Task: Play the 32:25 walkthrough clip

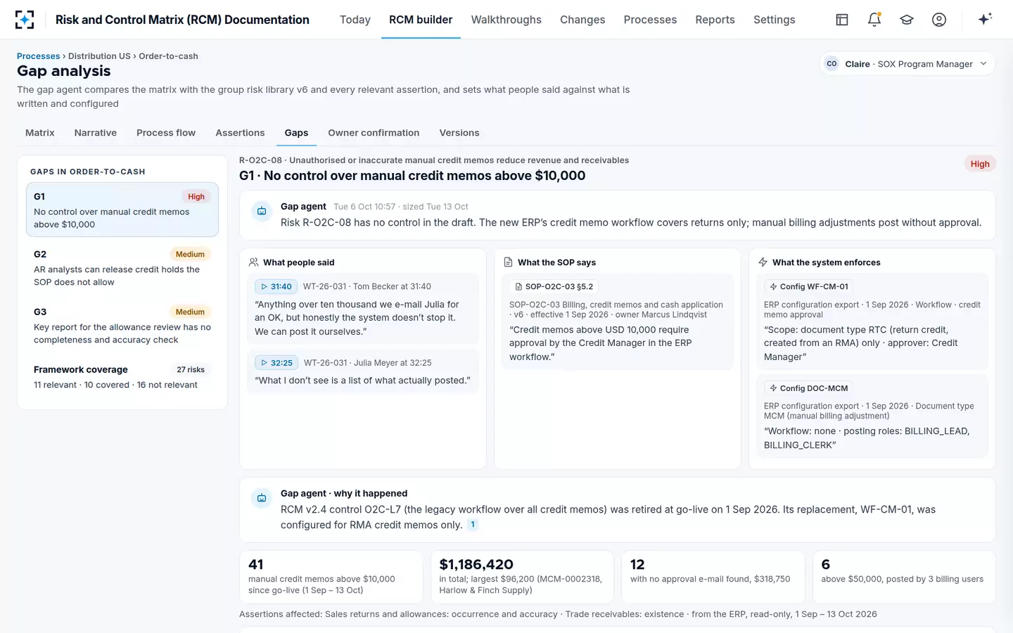Action: click(x=276, y=363)
